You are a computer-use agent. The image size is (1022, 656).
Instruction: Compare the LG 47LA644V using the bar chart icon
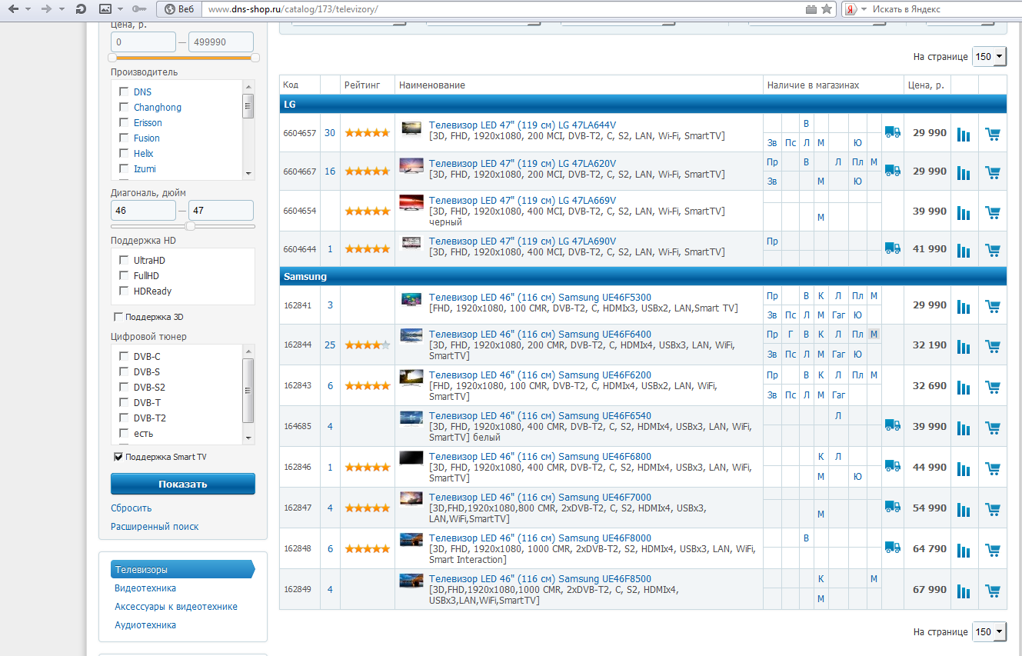(964, 134)
